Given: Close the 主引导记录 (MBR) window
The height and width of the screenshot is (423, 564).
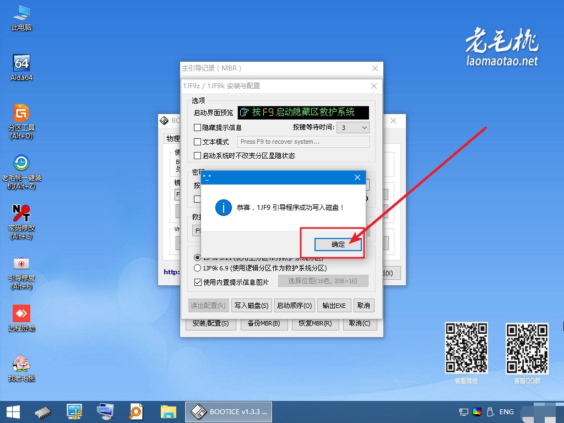Looking at the screenshot, I should (x=375, y=68).
